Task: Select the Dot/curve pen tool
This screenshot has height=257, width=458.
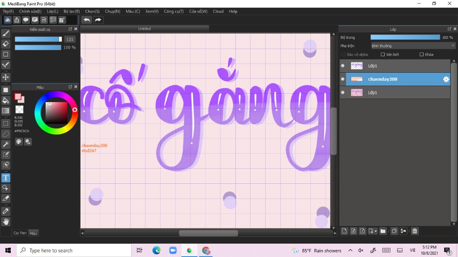Action: [5, 65]
